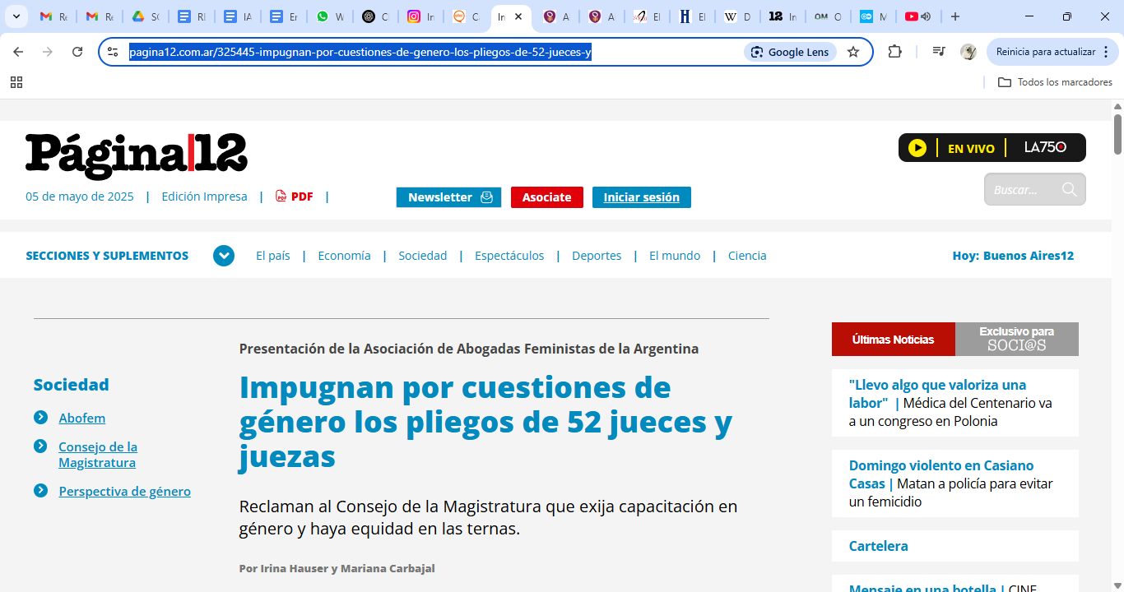
Task: Open the media controls music-note icon
Action: pyautogui.click(x=938, y=51)
